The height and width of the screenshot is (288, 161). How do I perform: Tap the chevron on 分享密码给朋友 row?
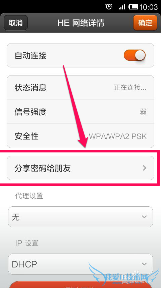145,168
